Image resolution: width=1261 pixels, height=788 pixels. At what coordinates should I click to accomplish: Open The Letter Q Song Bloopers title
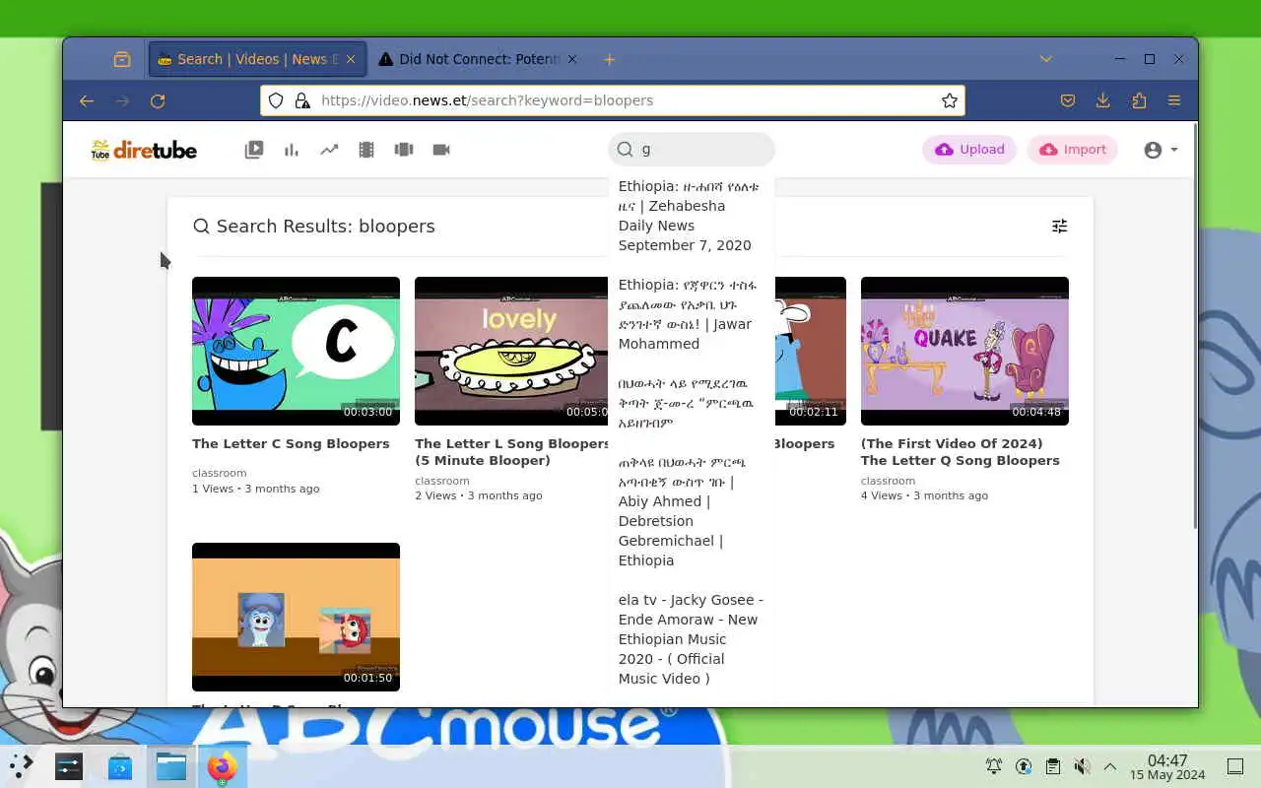tap(961, 452)
